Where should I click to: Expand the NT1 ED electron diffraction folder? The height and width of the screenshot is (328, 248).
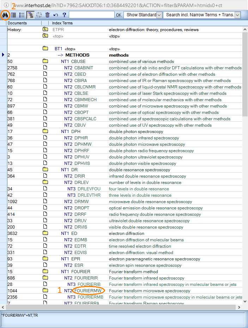45,234
